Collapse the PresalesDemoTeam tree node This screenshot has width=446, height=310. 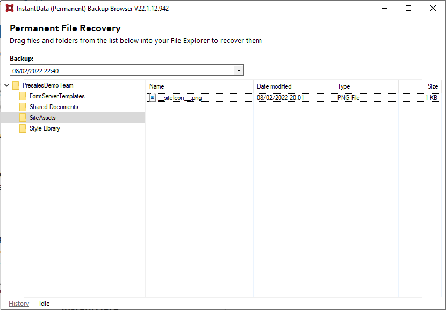7,85
